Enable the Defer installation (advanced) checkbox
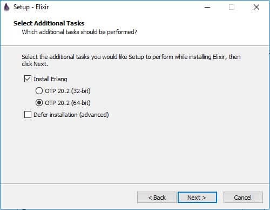Image resolution: width=270 pixels, height=210 pixels. [28, 115]
